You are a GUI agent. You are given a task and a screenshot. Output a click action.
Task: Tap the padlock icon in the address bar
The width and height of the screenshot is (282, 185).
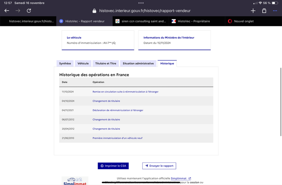[x=94, y=11]
